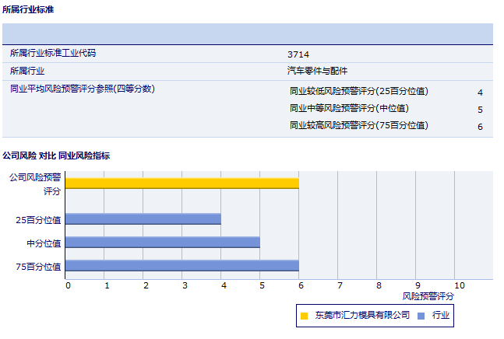Click the blue 25百分位值 bar
Viewport: 504px width, 339px height.
(x=143, y=219)
